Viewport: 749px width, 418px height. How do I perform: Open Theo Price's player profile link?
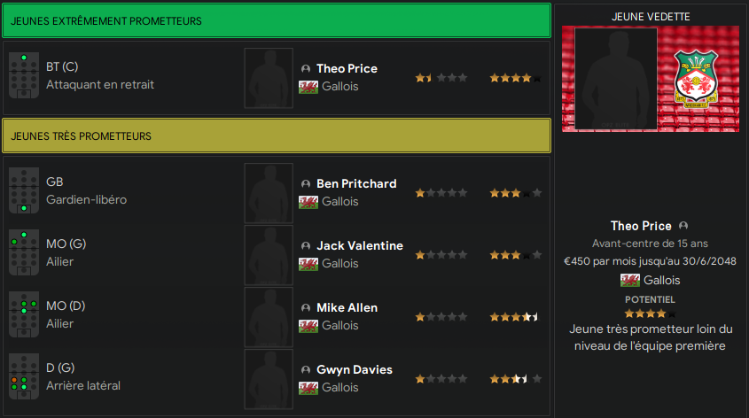pos(347,69)
